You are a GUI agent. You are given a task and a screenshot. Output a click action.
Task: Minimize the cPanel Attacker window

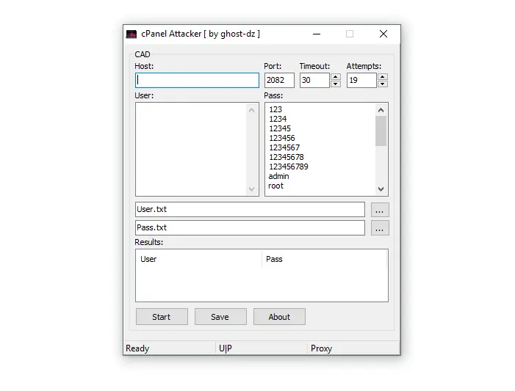pyautogui.click(x=317, y=34)
